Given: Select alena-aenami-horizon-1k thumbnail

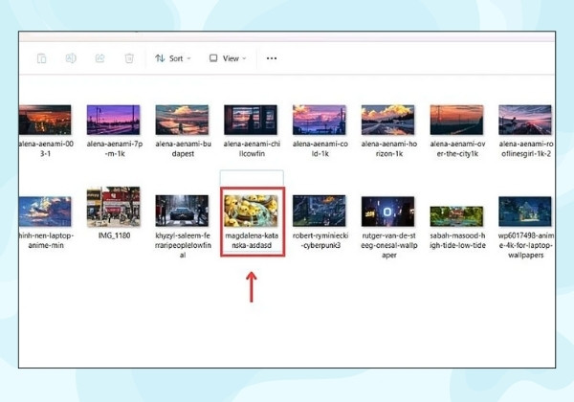Looking at the screenshot, I should [388, 120].
